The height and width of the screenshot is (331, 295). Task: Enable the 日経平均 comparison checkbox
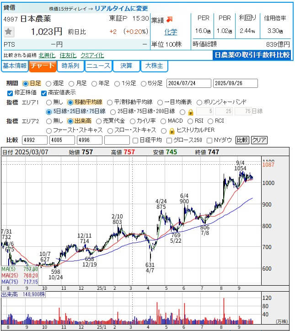coord(135,140)
